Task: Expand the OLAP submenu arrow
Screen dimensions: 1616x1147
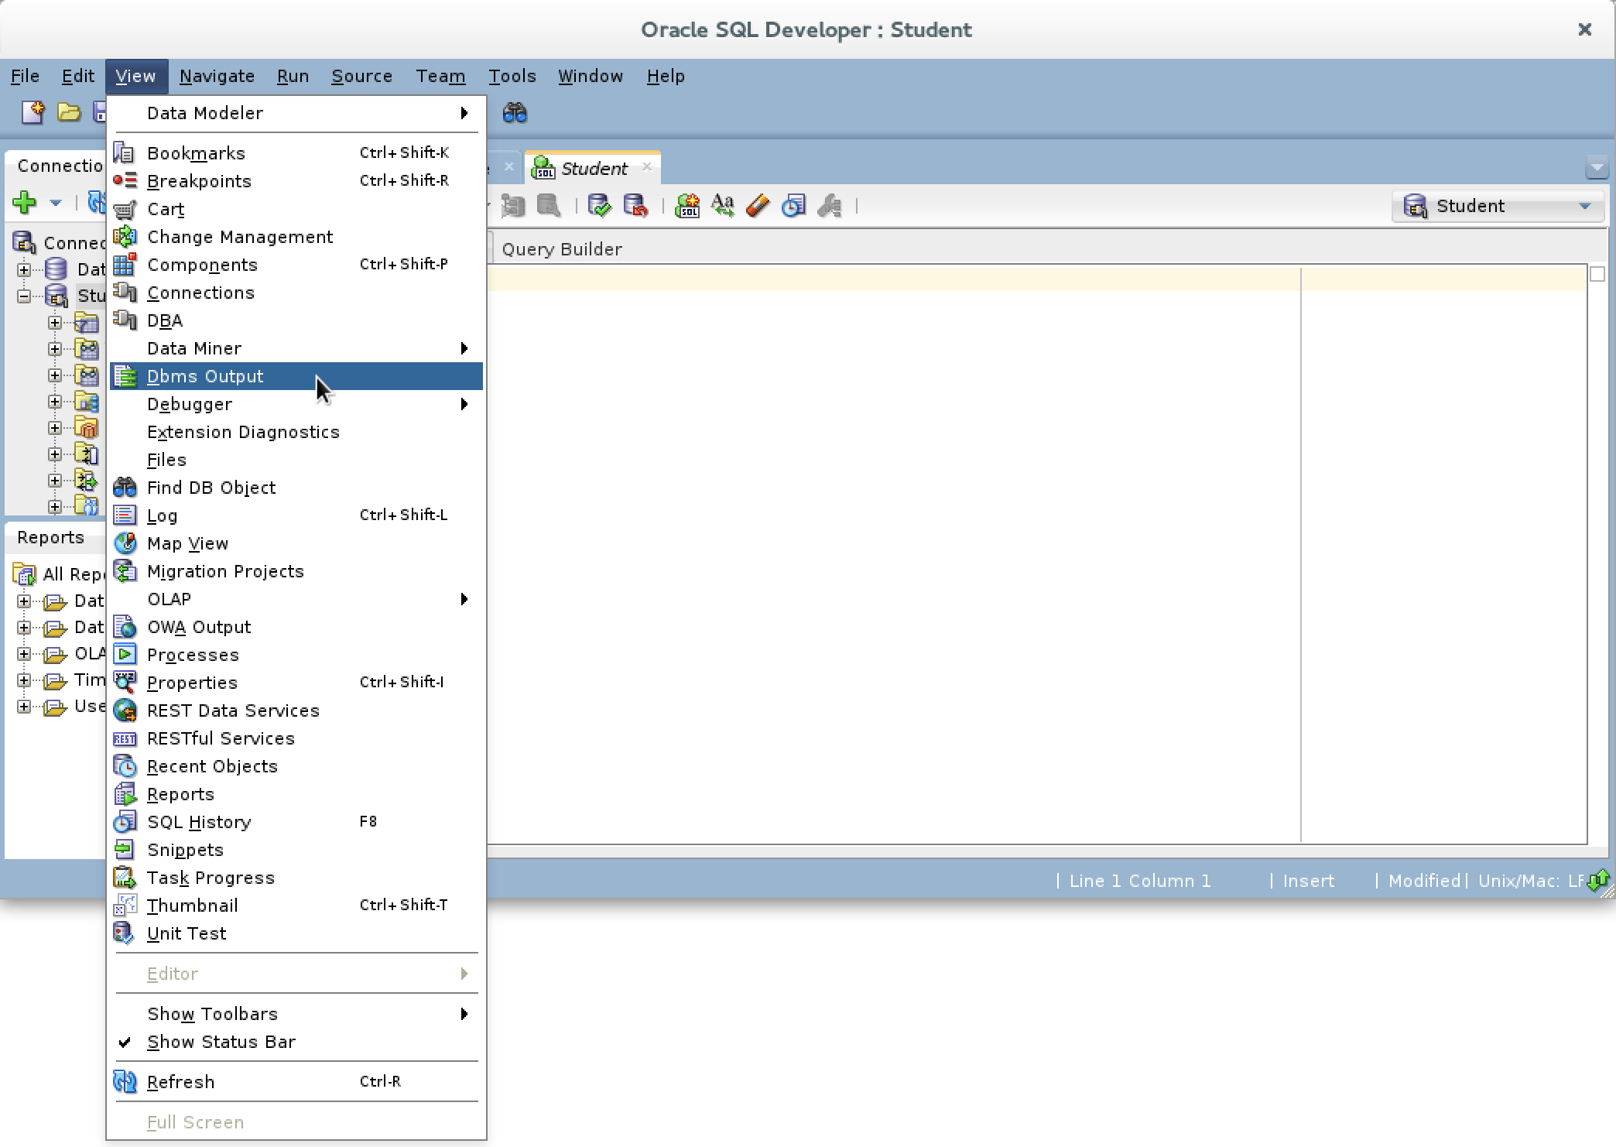Action: [x=467, y=598]
